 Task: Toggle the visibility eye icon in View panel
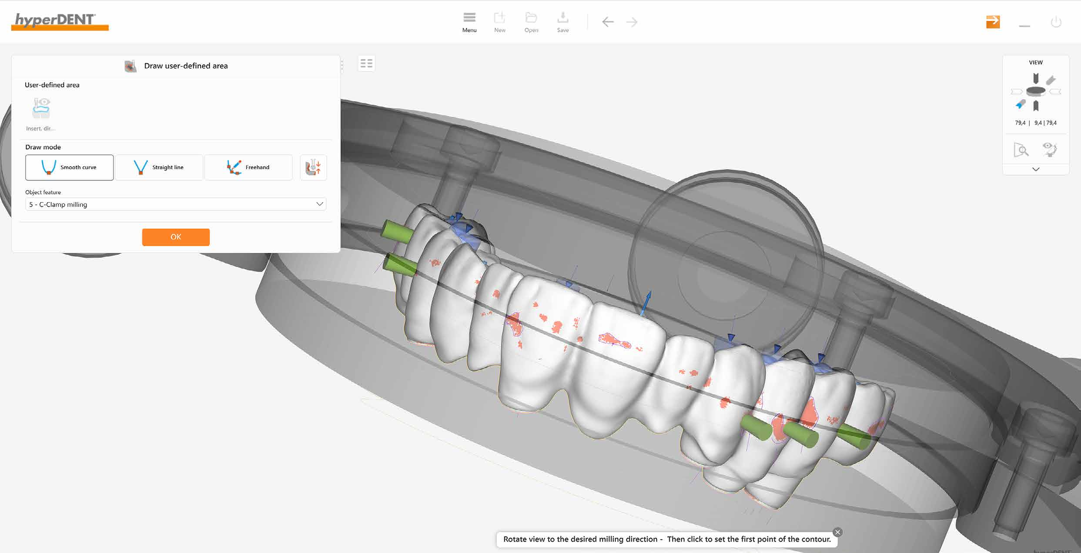[1050, 150]
